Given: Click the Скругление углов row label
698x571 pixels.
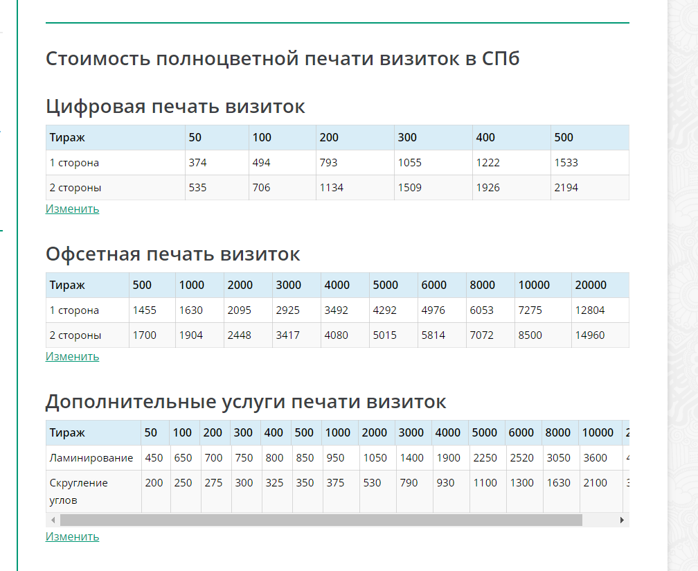Looking at the screenshot, I should (x=79, y=491).
